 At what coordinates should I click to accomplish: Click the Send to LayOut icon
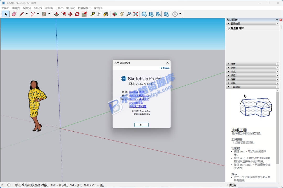[158, 14]
